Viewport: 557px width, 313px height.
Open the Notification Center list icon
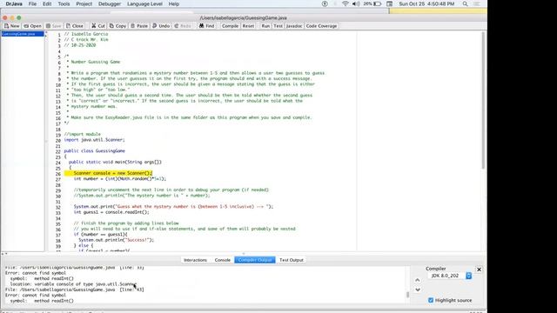477,3
